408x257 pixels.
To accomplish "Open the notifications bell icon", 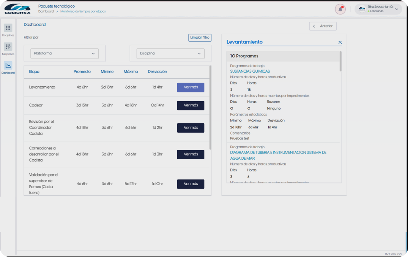I will click(340, 9).
